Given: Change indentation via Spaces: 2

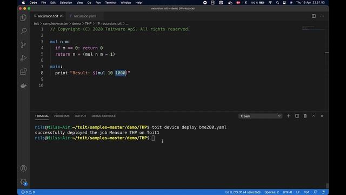Looking at the screenshot, I should coord(271,192).
